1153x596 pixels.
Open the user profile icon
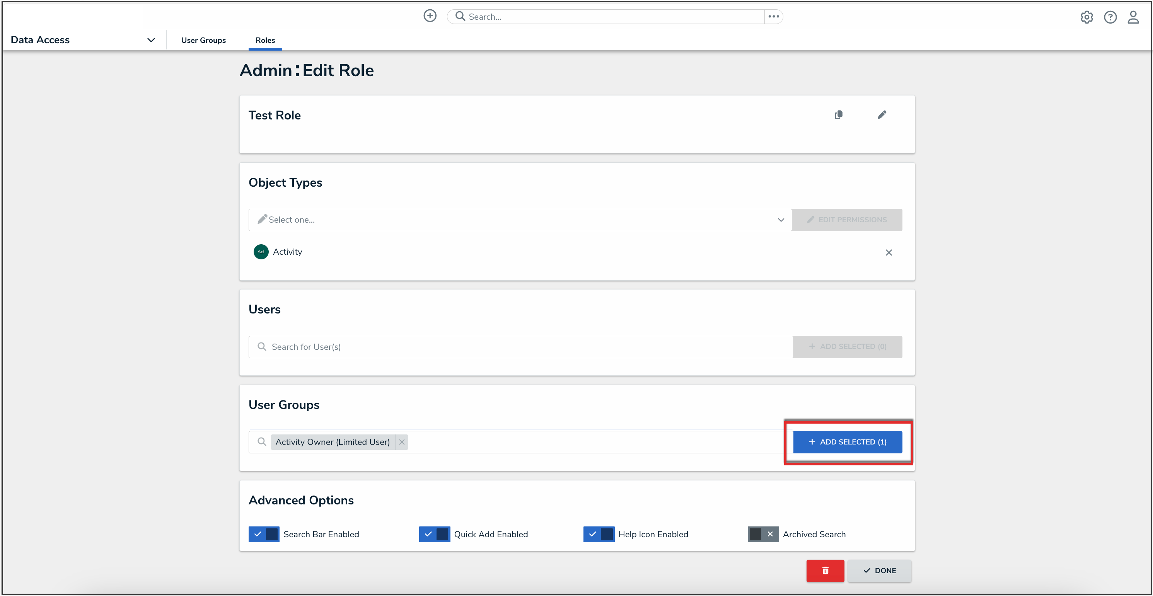point(1133,17)
